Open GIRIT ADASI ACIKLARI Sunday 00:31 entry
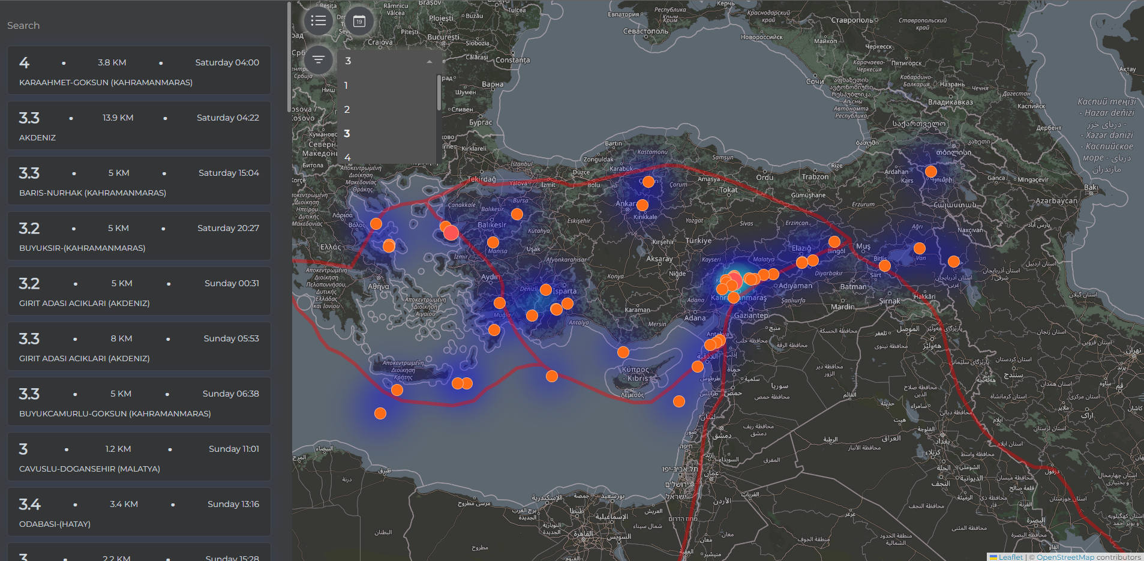1144x561 pixels. click(x=139, y=291)
